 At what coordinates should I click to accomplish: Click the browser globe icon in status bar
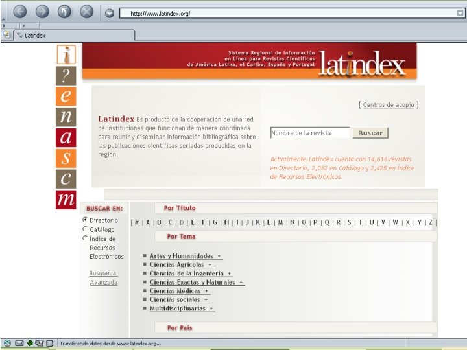(7, 343)
